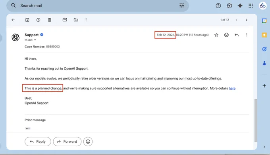Go back to inbox with the arrow
Viewport: 270px width, 155px height.
(x=13, y=20)
